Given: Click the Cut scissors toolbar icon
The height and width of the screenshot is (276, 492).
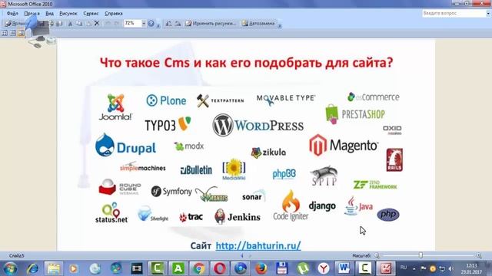Looking at the screenshot, I should [x=70, y=24].
